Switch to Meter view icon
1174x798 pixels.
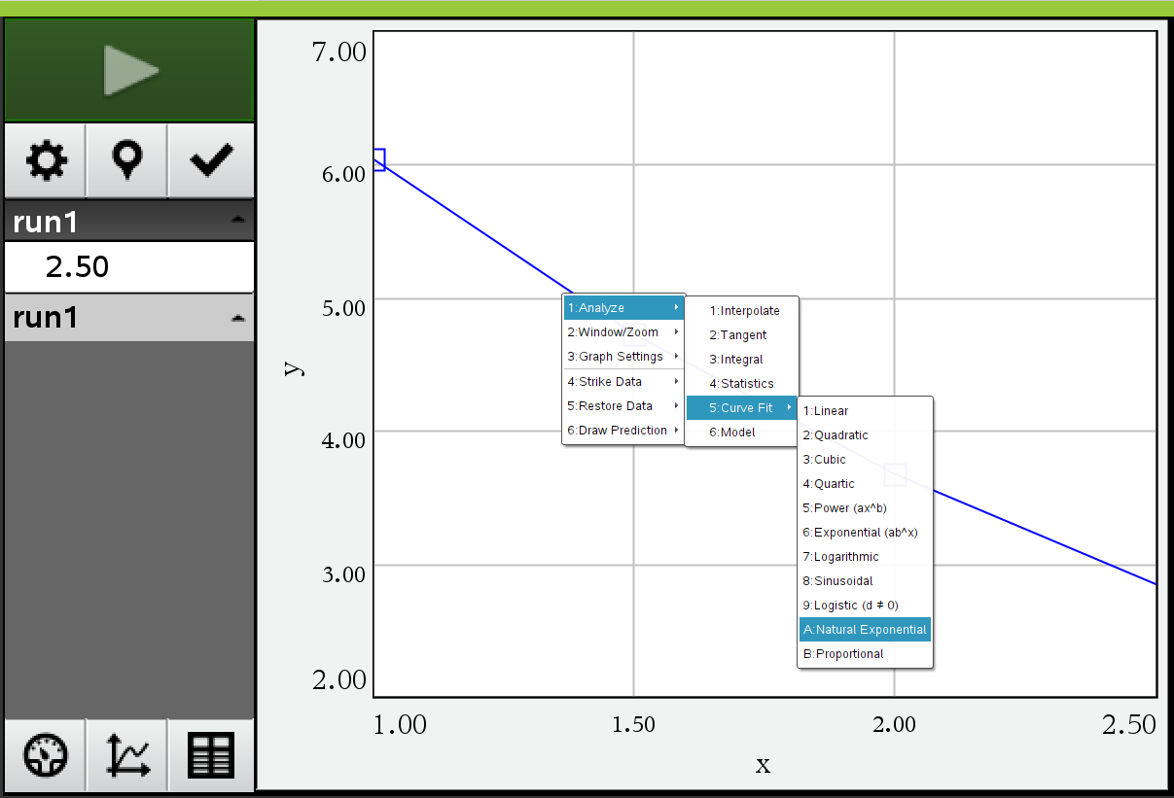tap(46, 756)
